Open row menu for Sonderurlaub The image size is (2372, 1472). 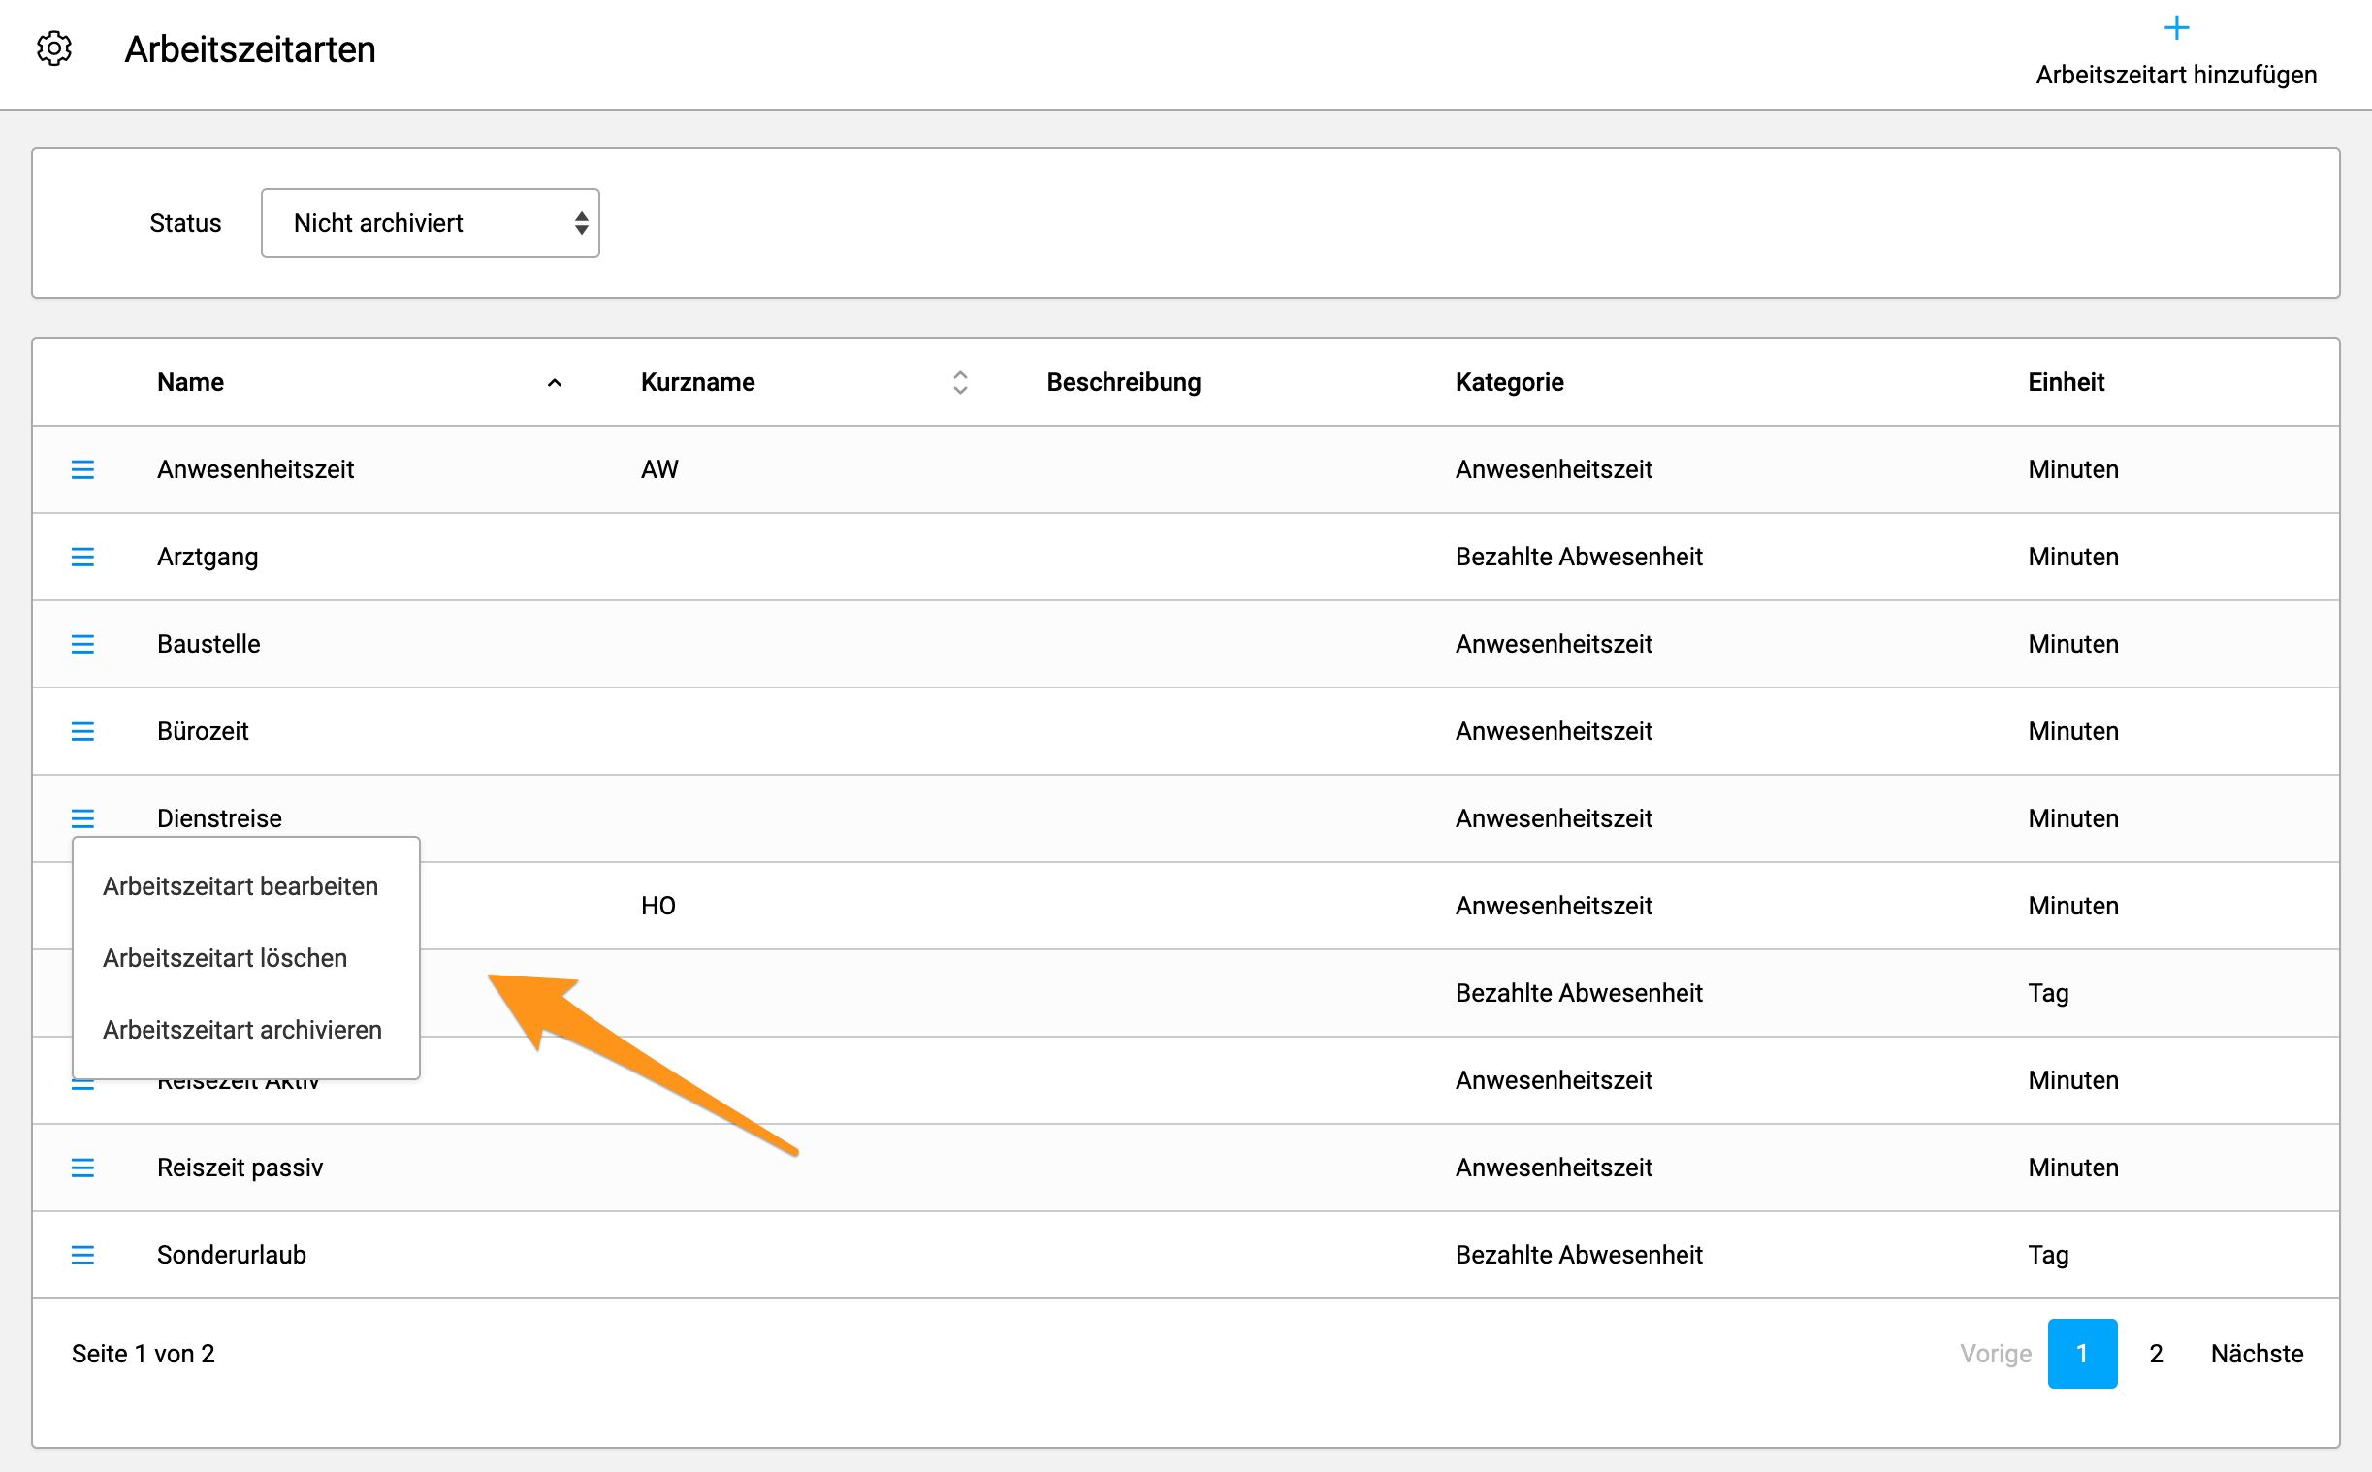click(82, 1255)
